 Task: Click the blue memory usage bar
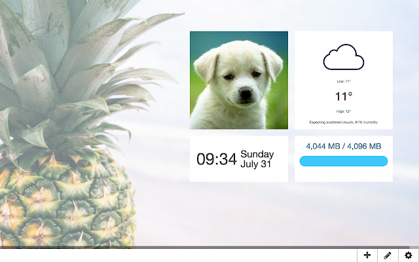344,161
